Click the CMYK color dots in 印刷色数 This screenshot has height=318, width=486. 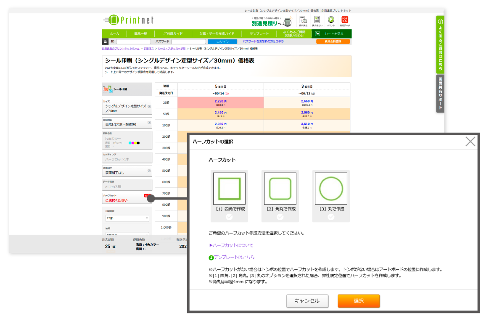(x=134, y=143)
